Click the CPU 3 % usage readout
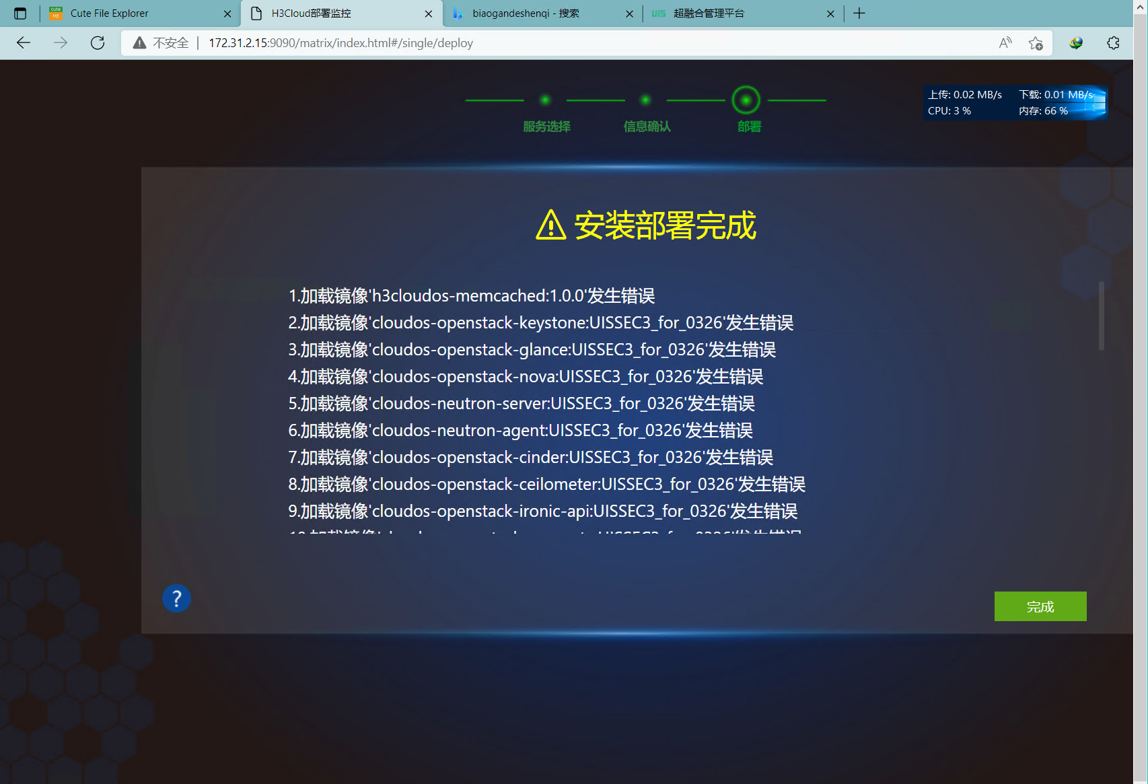This screenshot has height=784, width=1148. point(949,111)
